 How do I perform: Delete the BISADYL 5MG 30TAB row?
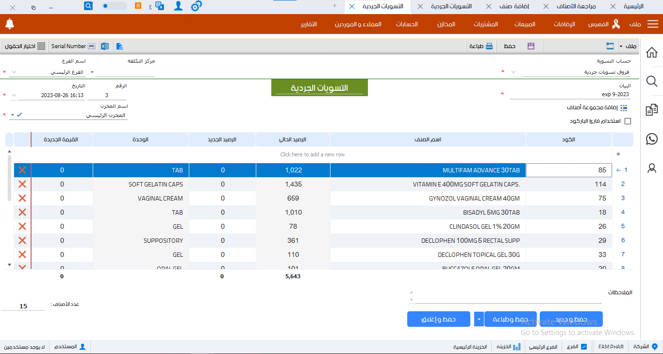[22, 212]
